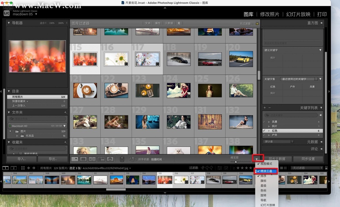The height and width of the screenshot is (207, 340).
Task: Click the 导出 button
Action: [x=53, y=159]
